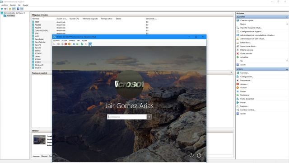Click the grey Start icon in VM toolbar
Screen dimensions: 289x163
[x=58, y=44]
